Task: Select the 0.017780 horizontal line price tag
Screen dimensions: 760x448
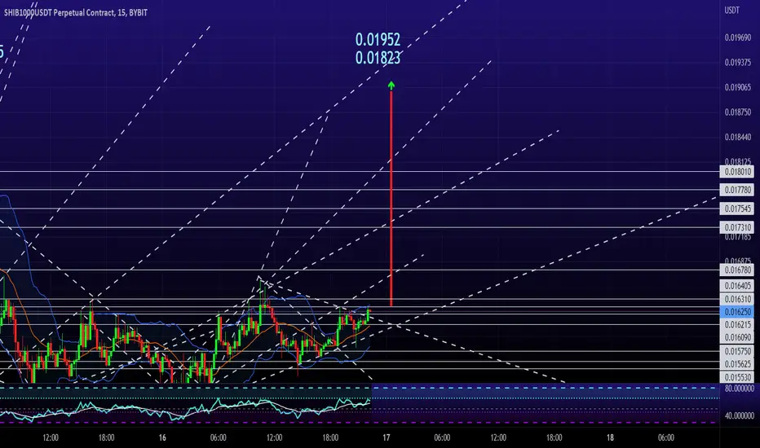Action: [x=736, y=190]
